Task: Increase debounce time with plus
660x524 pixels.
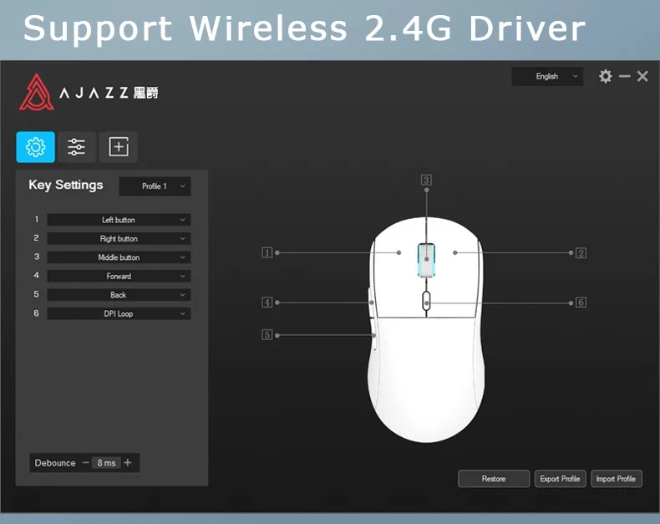Action: pos(128,463)
